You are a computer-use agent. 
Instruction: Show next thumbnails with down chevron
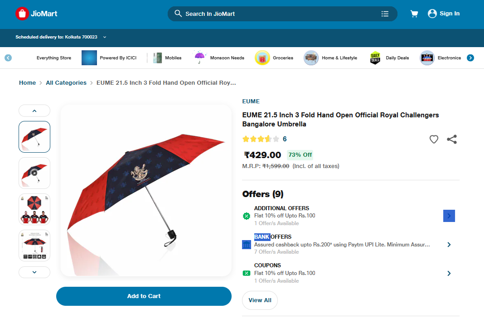pyautogui.click(x=34, y=272)
